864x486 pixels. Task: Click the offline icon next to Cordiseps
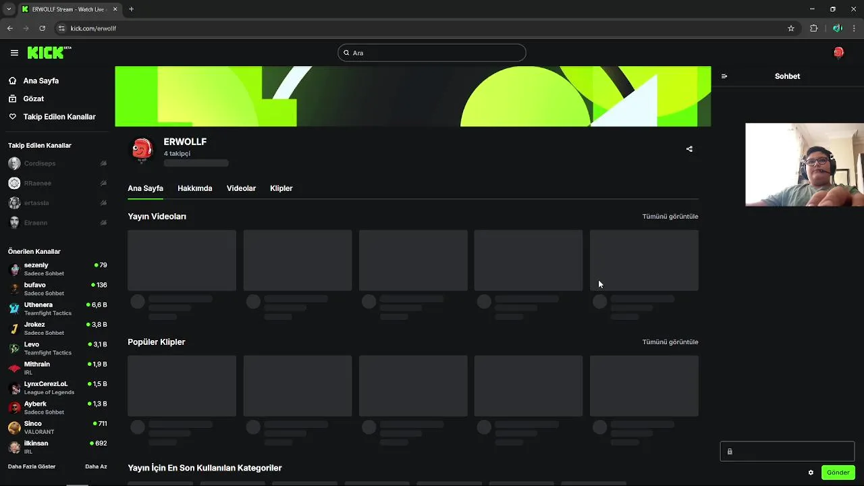[x=103, y=163]
